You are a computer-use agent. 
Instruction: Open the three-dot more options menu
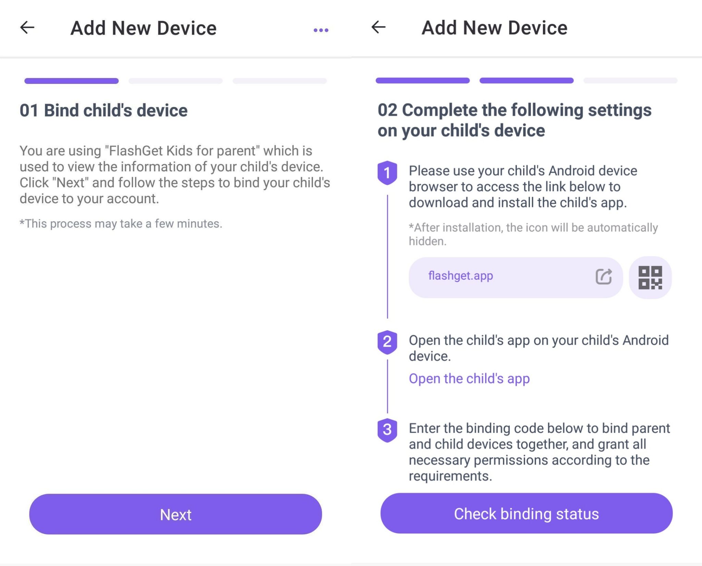pyautogui.click(x=321, y=30)
